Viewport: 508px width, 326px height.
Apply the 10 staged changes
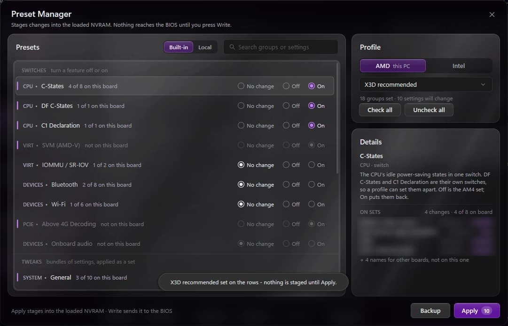477,311
